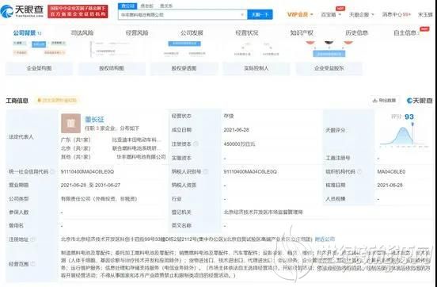This screenshot has height=287, width=437.
Task: Click help icon beside 注册资本
Action: 196,144
